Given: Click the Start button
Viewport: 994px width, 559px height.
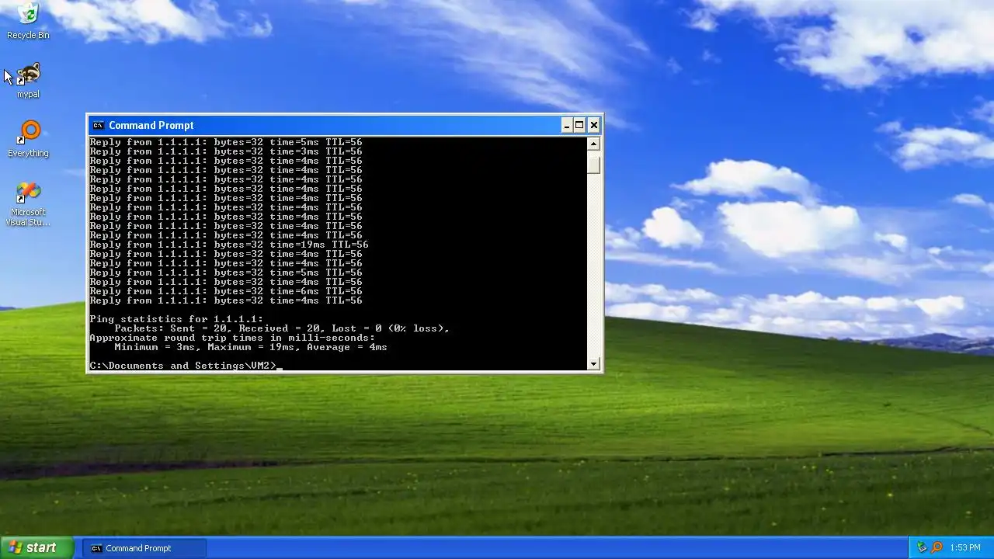Looking at the screenshot, I should point(36,547).
